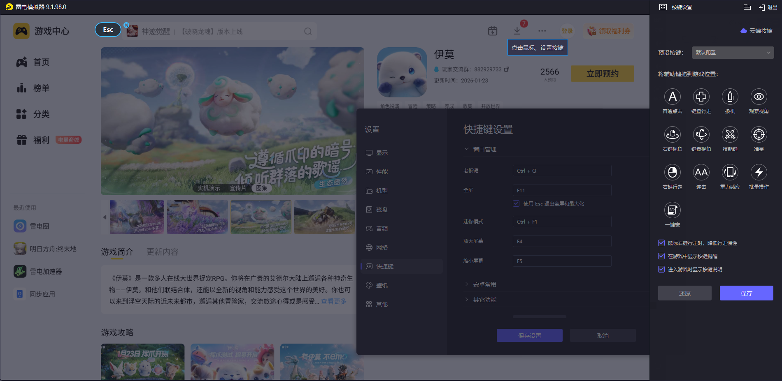This screenshot has width=782, height=381.
Task: Select the 观察视角 eye icon
Action: 759,97
